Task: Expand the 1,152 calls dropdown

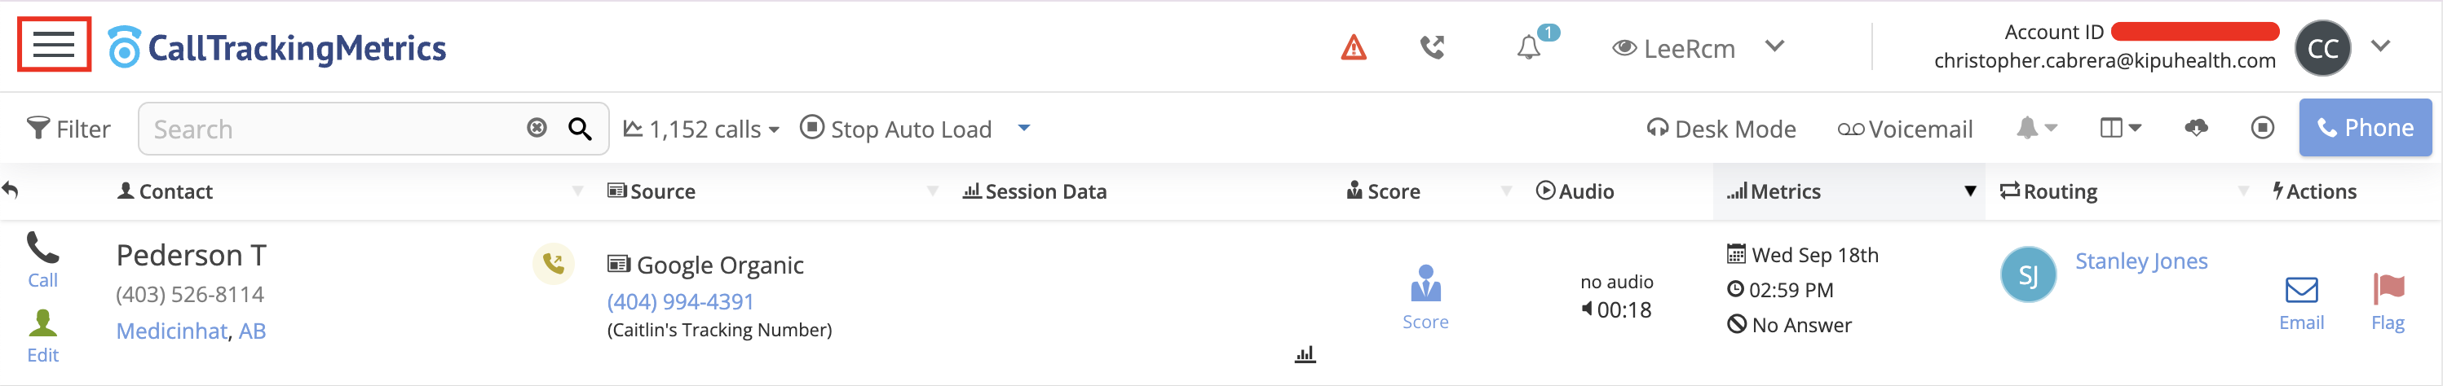Action: point(702,129)
